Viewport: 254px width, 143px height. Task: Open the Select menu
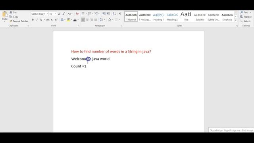pos(246,21)
